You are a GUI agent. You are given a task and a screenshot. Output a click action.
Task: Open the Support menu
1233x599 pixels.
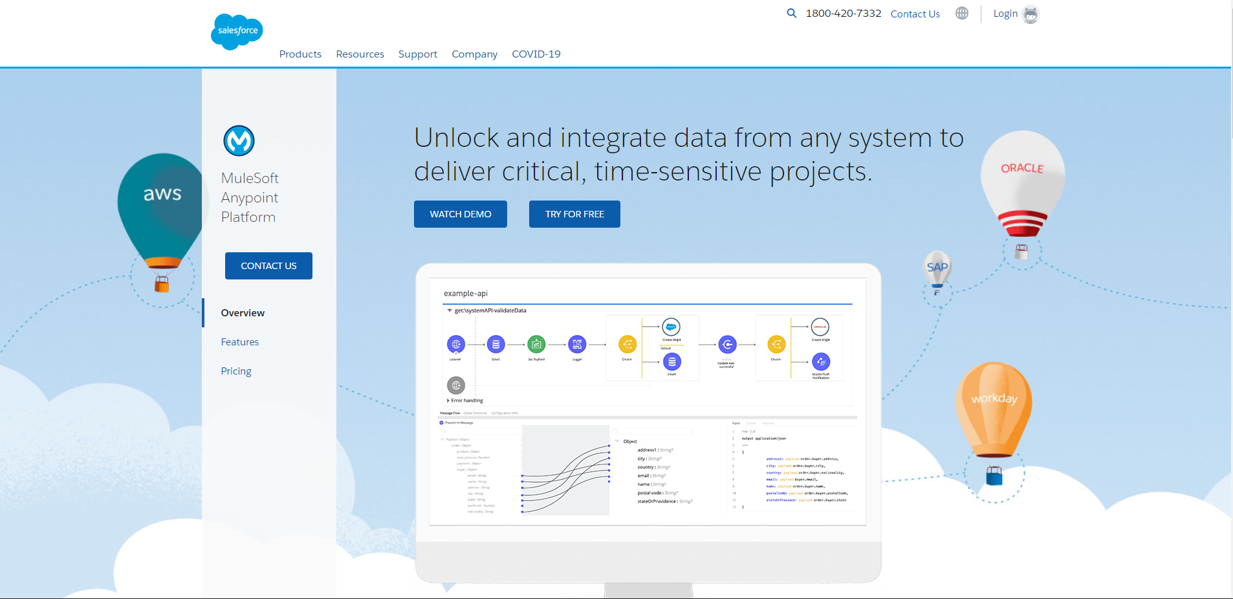click(x=418, y=54)
